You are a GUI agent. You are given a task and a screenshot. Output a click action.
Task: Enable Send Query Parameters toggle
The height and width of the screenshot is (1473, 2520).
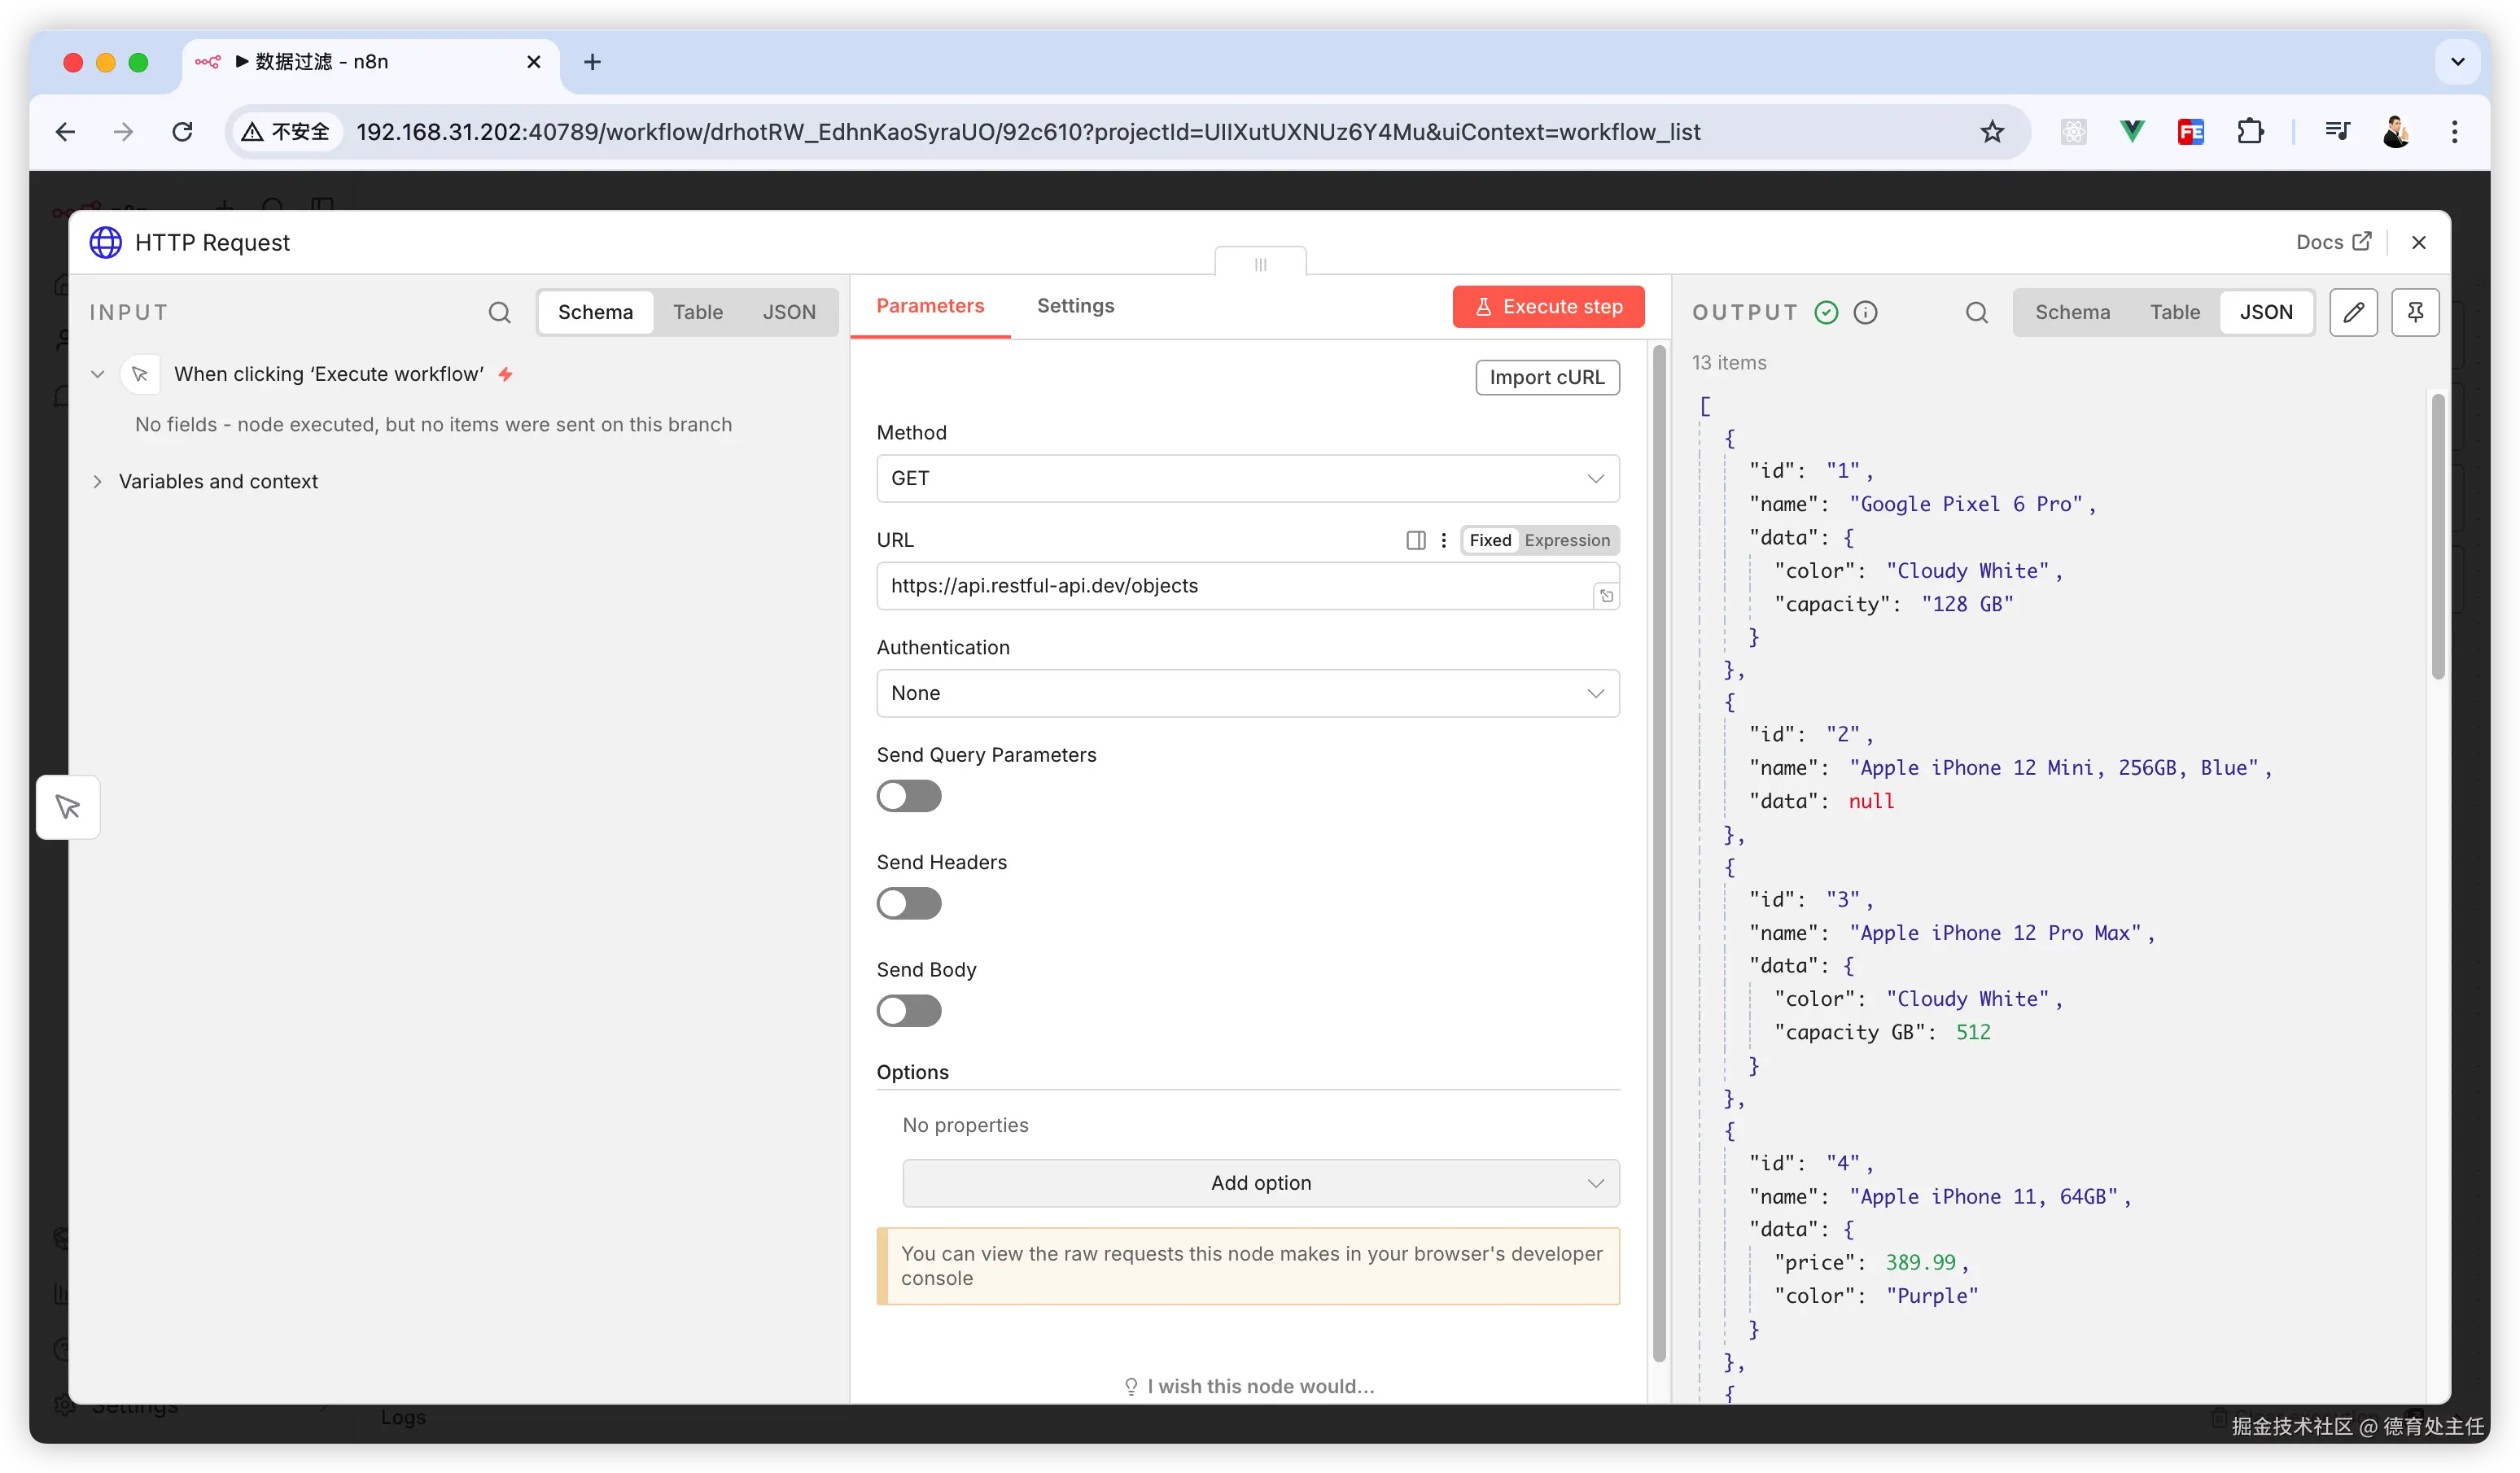click(x=908, y=796)
